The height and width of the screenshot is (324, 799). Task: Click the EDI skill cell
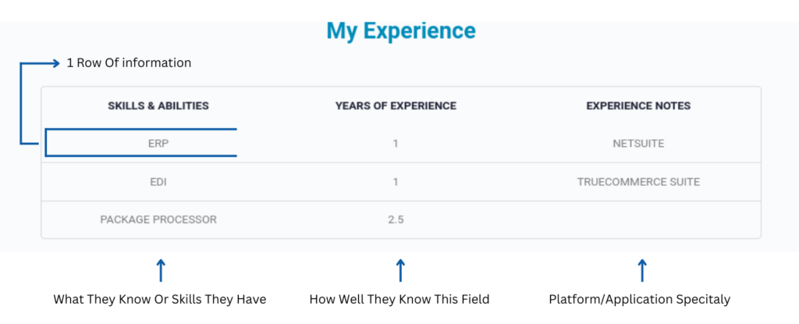158,182
